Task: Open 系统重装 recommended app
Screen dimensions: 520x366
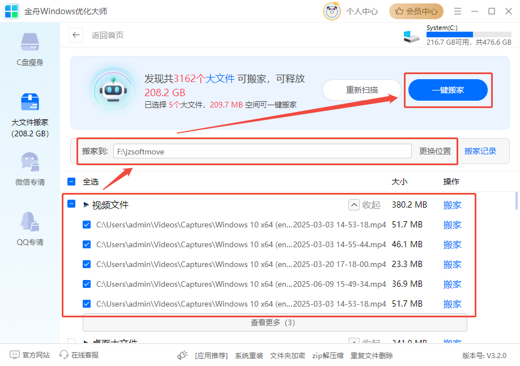Action: coord(249,355)
